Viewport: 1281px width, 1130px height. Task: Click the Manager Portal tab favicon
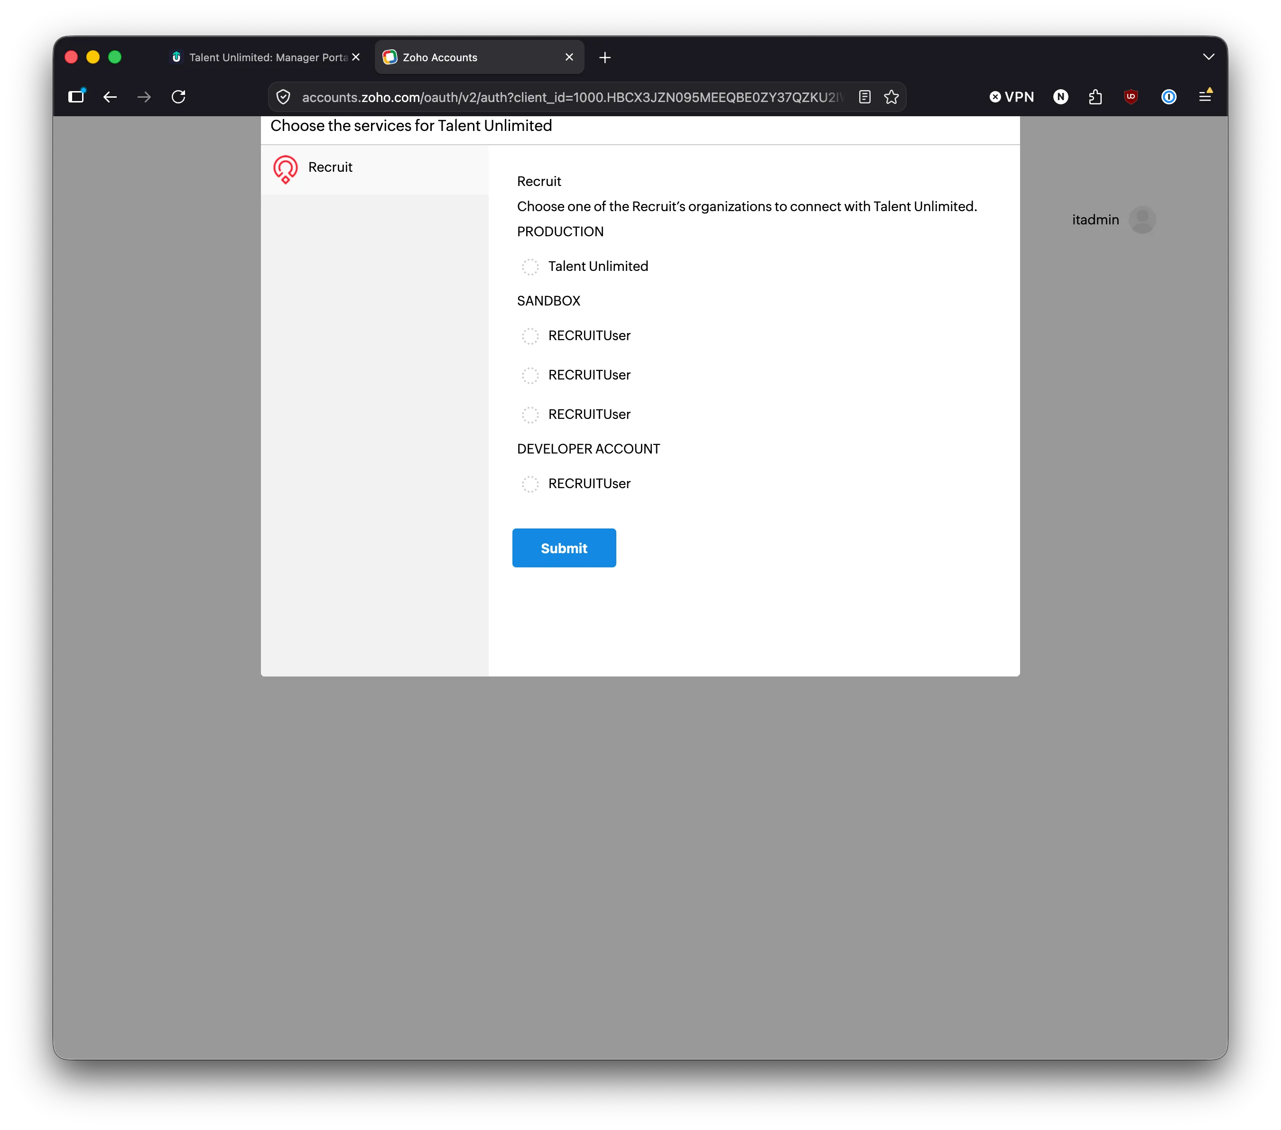coord(177,57)
